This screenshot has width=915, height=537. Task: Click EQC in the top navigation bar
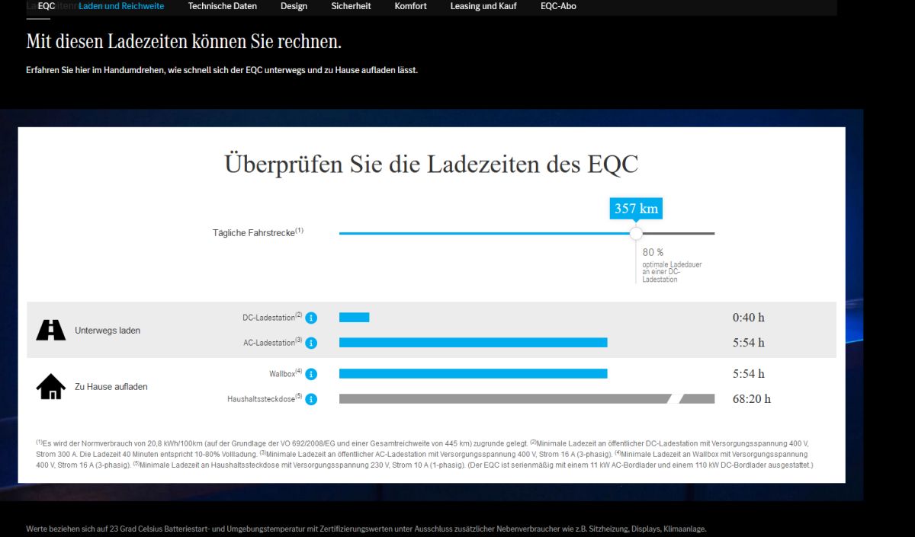pyautogui.click(x=46, y=6)
